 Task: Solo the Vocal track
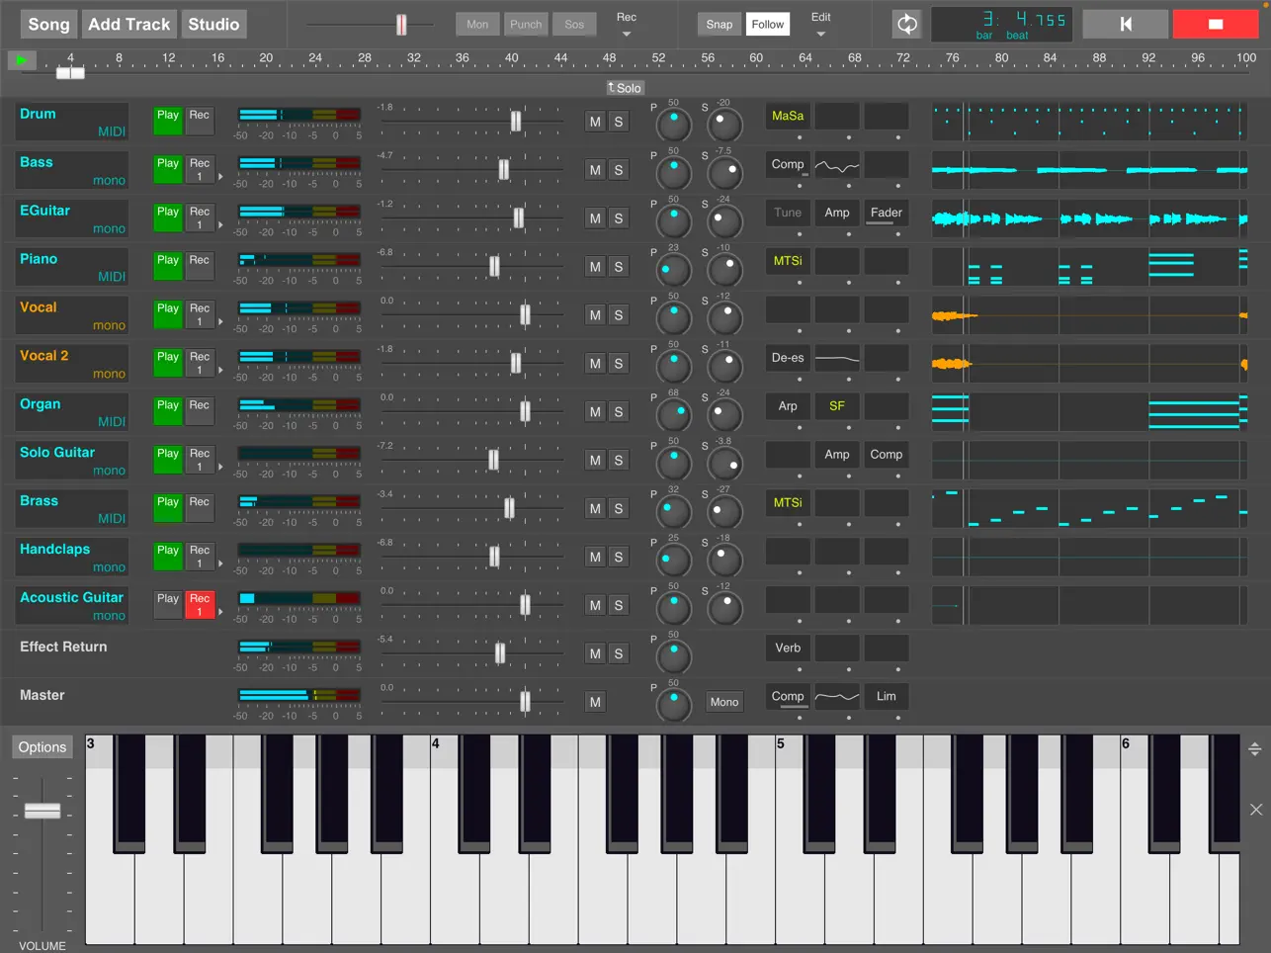[619, 315]
